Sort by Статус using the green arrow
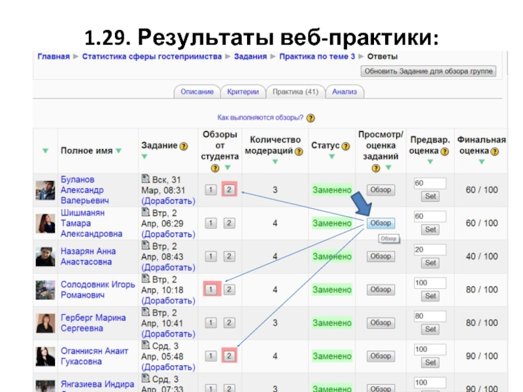523x392 pixels. click(331, 157)
